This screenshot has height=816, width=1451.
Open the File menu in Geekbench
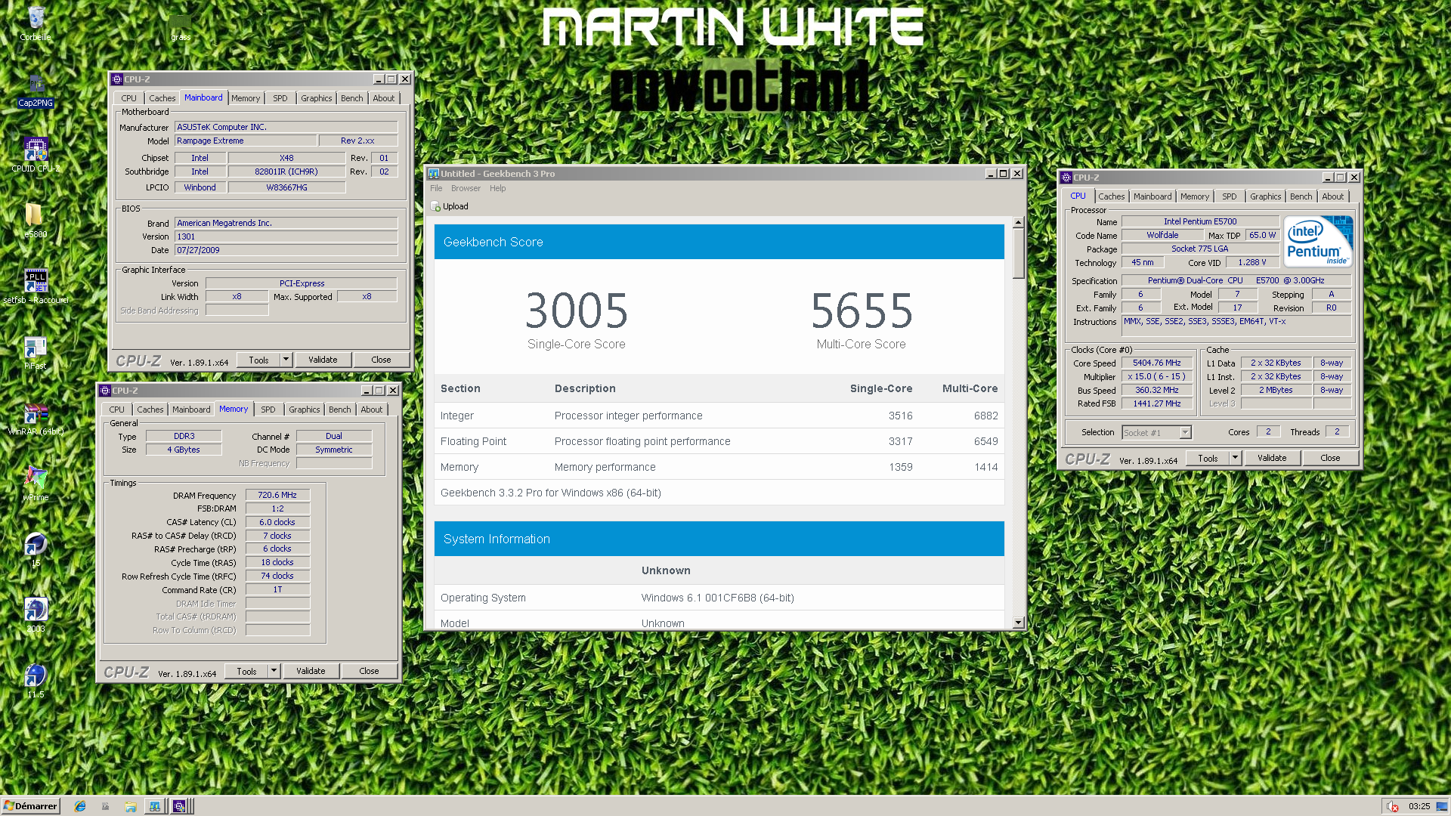pyautogui.click(x=436, y=188)
